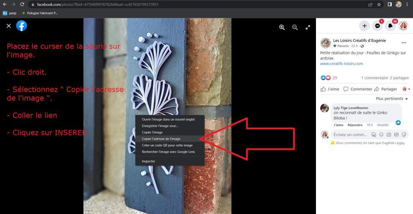Attach photo via camera icon

tap(389, 135)
